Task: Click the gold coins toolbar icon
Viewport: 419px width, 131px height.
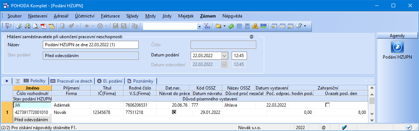Action: 255,26
